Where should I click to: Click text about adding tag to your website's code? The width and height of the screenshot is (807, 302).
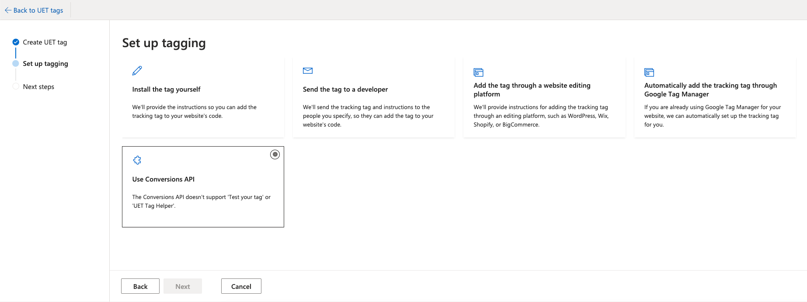pos(195,112)
